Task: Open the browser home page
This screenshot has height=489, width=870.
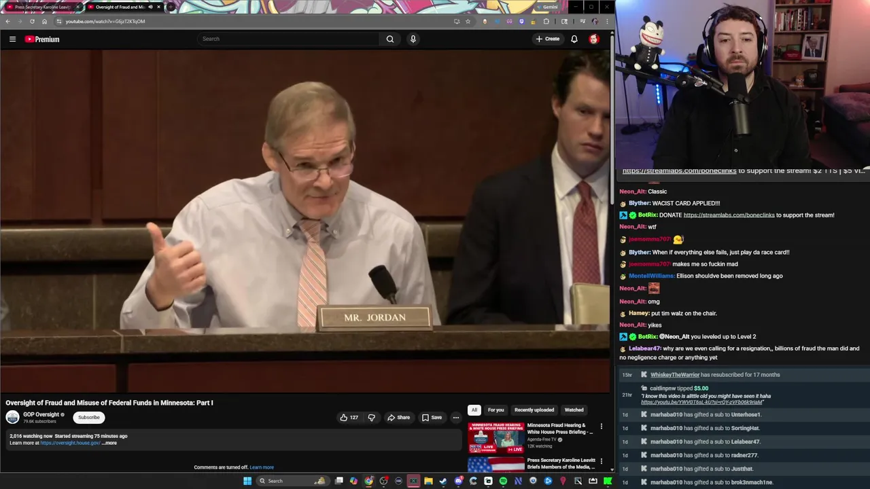Action: click(x=45, y=21)
